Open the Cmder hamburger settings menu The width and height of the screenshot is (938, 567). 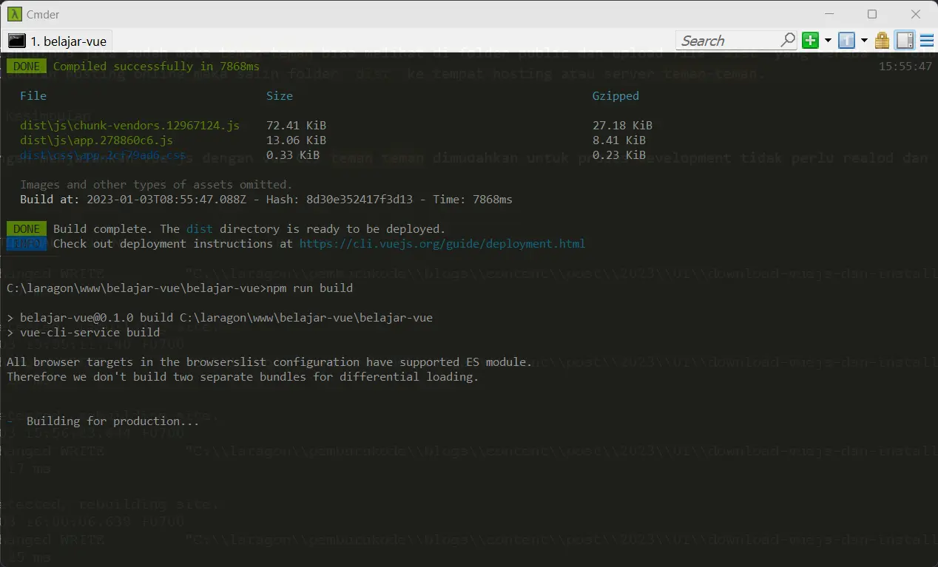coord(927,41)
